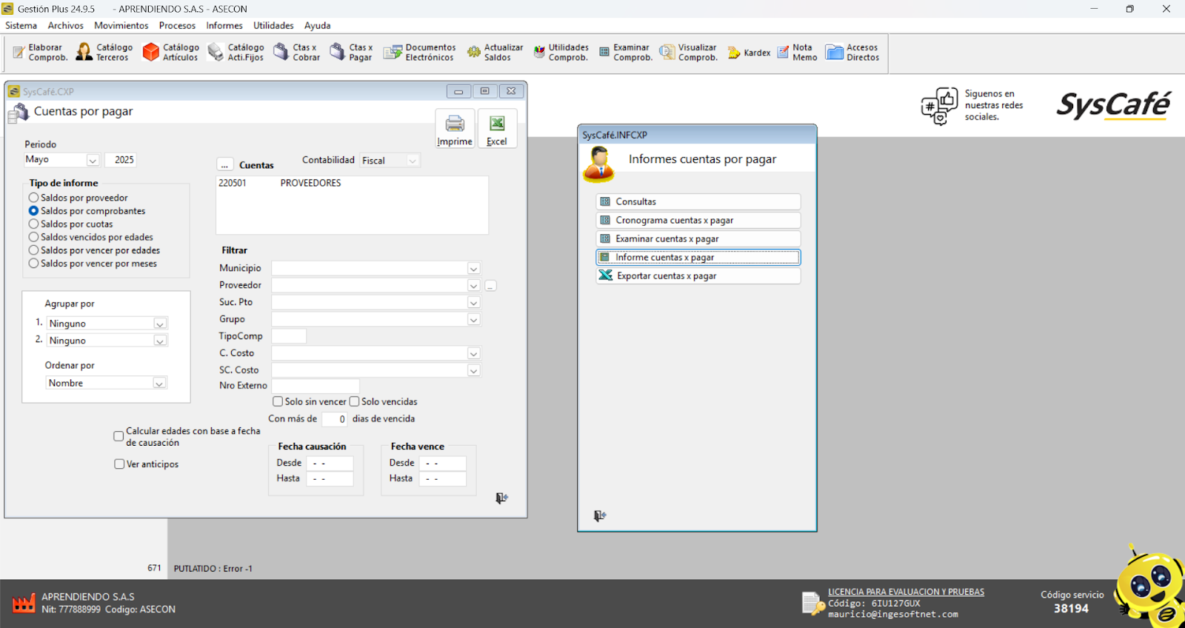The height and width of the screenshot is (628, 1185).
Task: Click the Nro Externo input field
Action: 316,386
